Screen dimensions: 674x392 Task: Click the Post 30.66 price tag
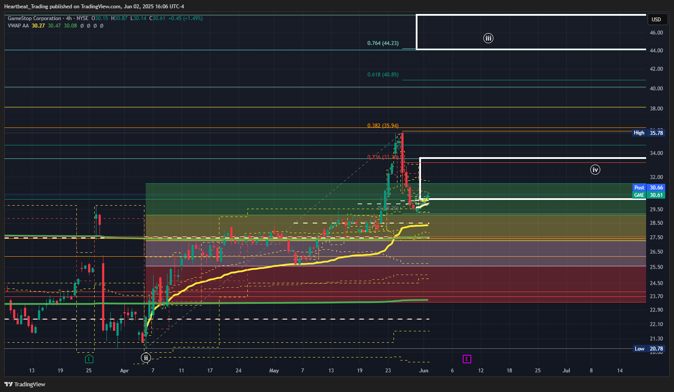649,188
